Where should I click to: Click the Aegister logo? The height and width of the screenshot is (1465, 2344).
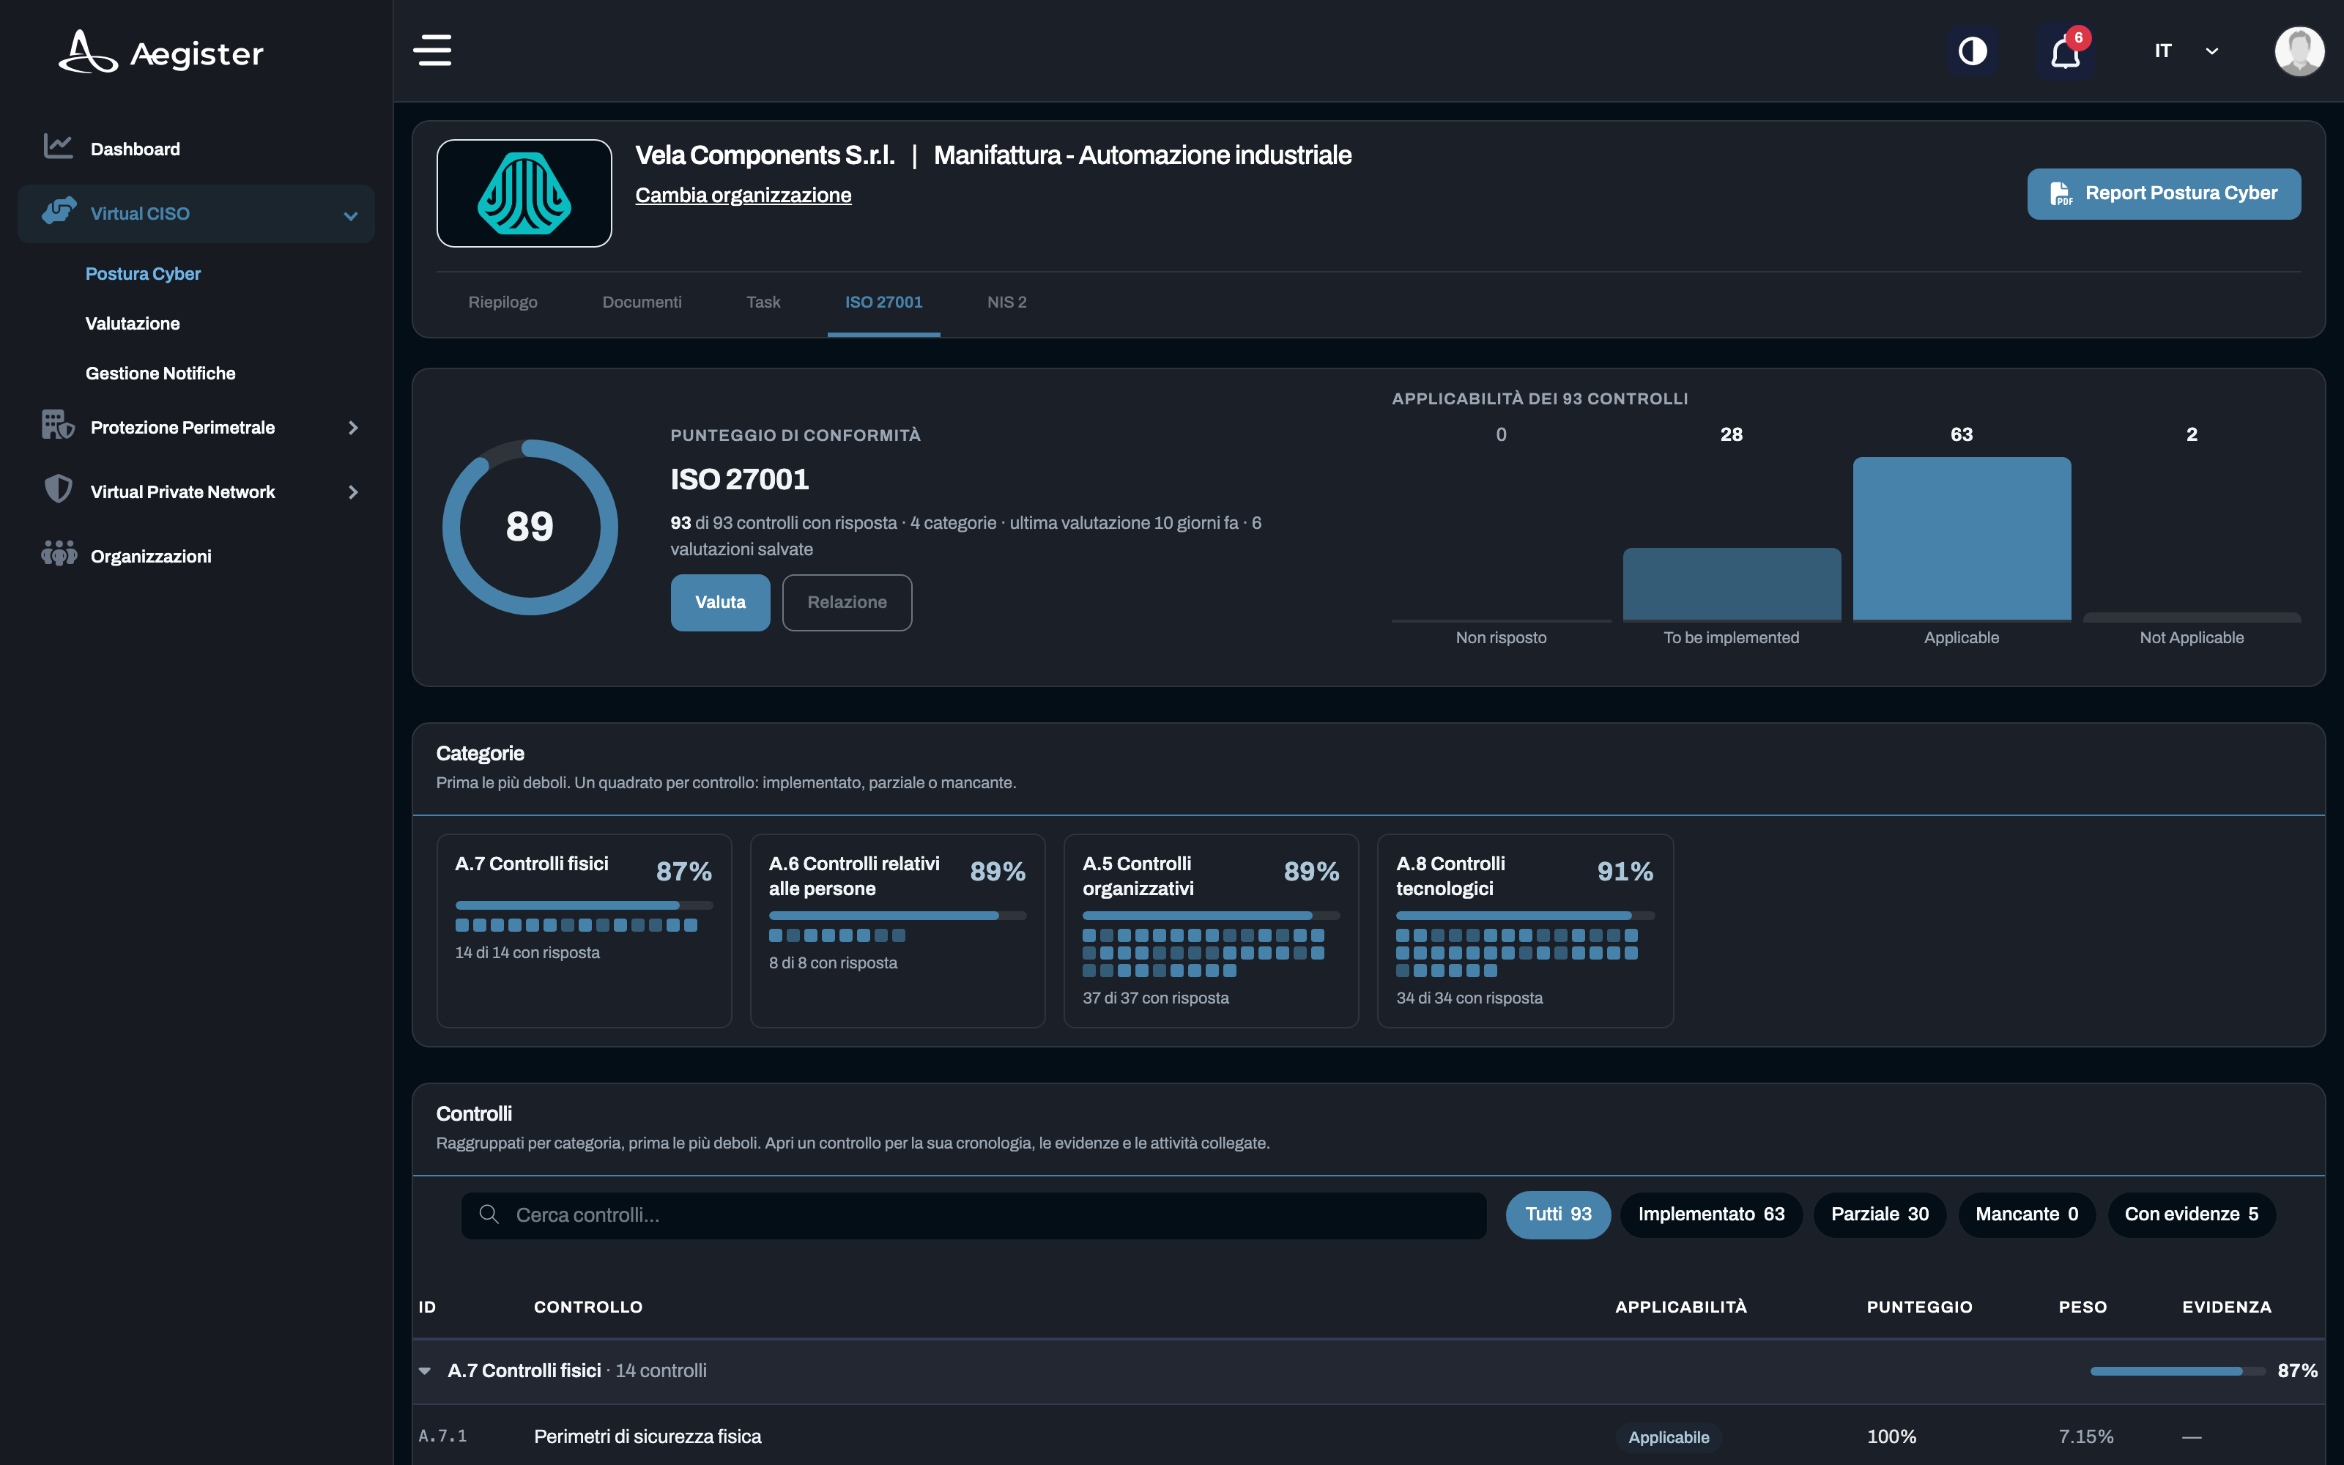tap(161, 52)
